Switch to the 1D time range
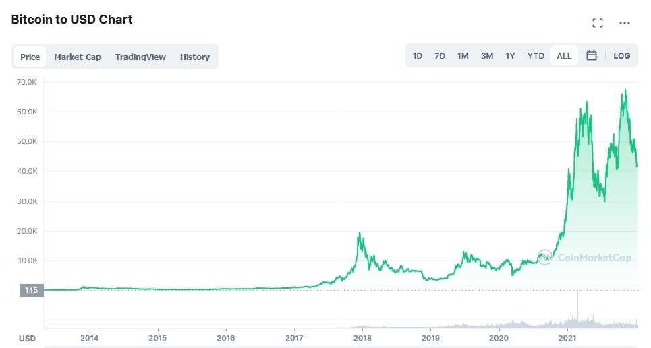651x348 pixels. coord(418,55)
